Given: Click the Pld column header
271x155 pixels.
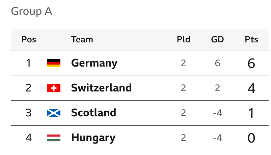Looking at the screenshot, I should 183,39.
